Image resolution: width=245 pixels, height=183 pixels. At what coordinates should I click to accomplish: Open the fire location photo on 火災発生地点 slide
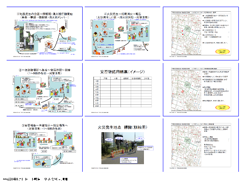(x=122, y=148)
